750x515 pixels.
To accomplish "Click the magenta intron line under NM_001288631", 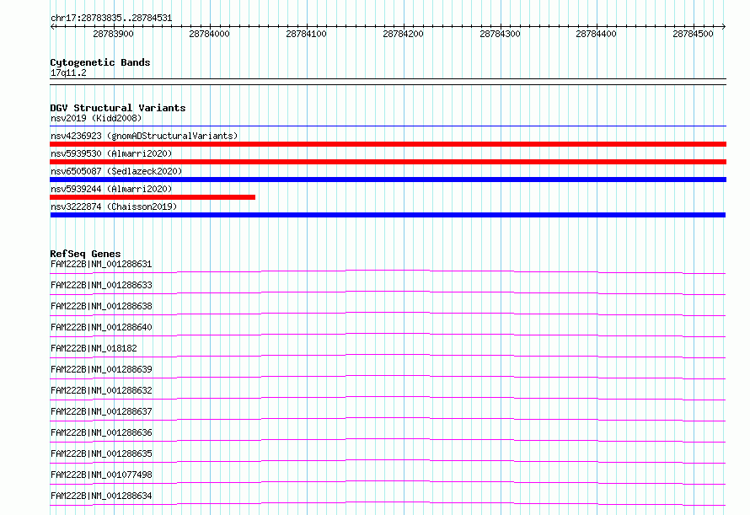I will 388,271.
